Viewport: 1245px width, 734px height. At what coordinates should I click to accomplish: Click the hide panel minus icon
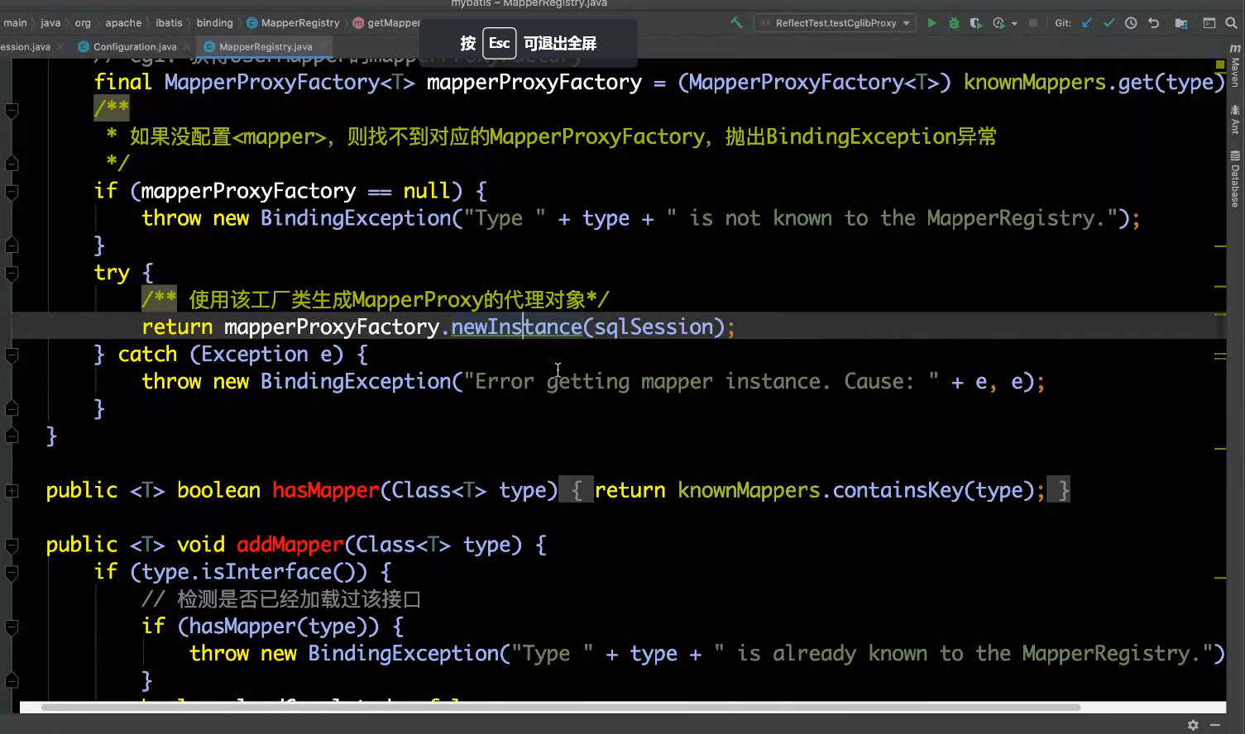tap(1215, 725)
